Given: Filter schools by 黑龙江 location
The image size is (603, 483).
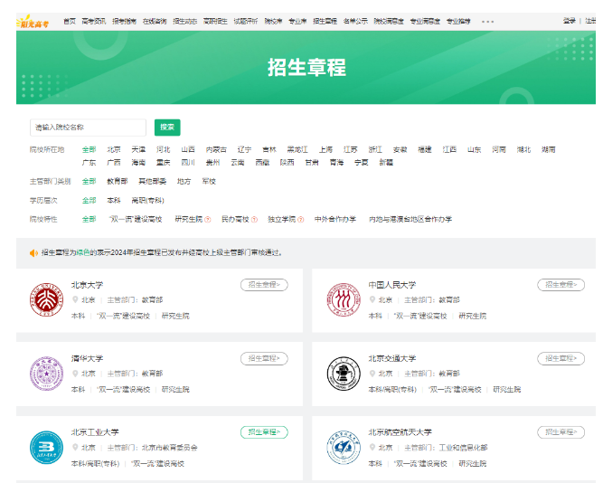Looking at the screenshot, I should (297, 150).
